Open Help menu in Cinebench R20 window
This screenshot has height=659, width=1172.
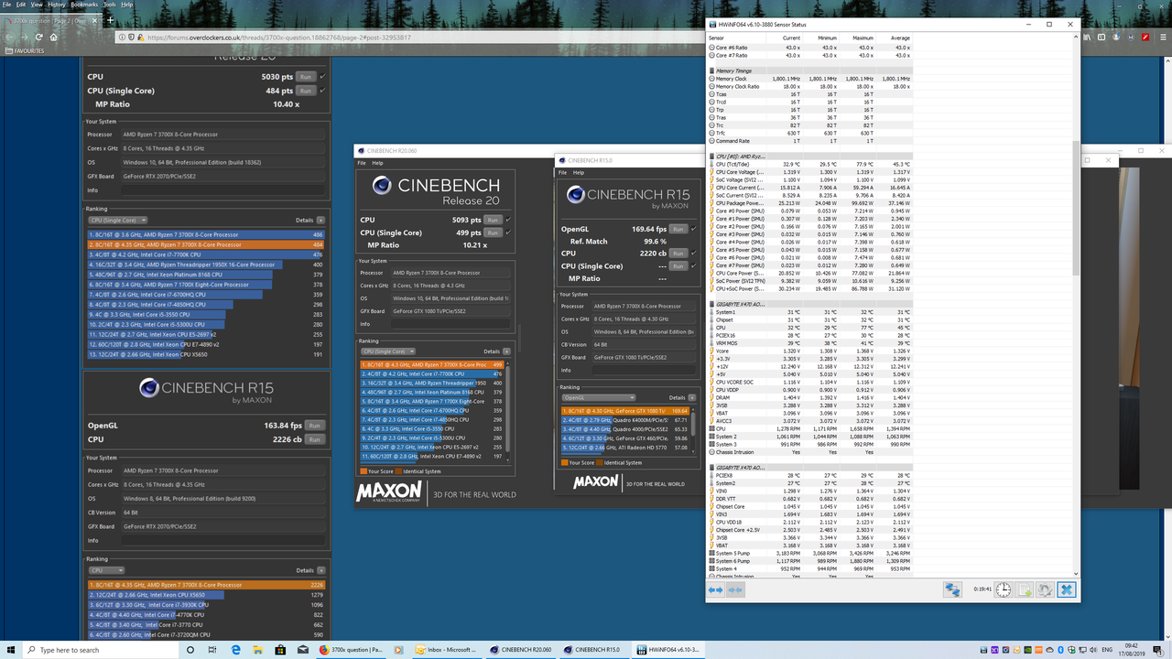click(377, 163)
